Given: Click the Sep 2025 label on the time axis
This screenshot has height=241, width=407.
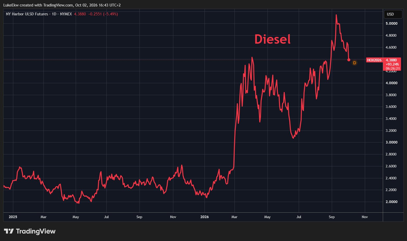Looking at the screenshot, I should (x=139, y=217).
